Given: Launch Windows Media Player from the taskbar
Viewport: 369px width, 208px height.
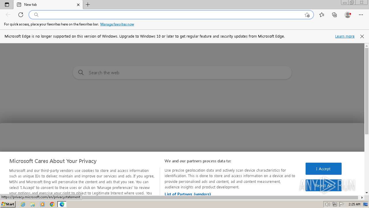Looking at the screenshot, I should point(42,204).
